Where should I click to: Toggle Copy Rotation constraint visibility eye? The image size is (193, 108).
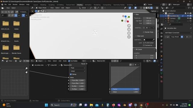pos(182,37)
